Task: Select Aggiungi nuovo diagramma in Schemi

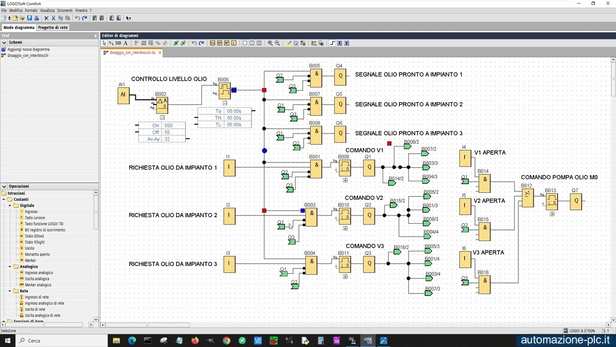Action: 28,49
